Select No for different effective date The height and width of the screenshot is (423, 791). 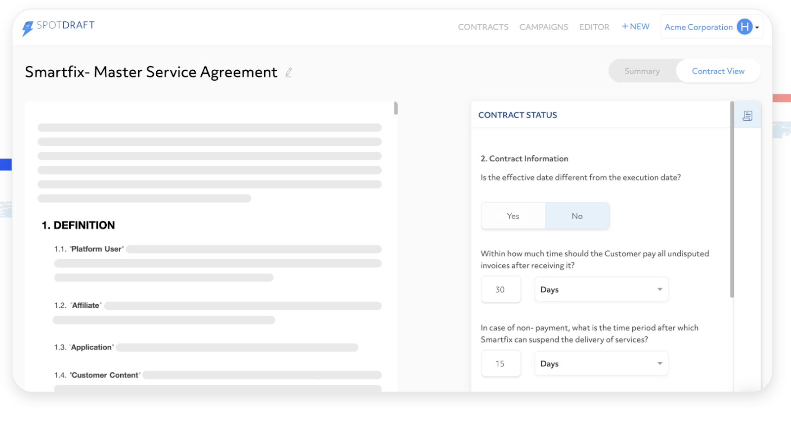coord(577,216)
